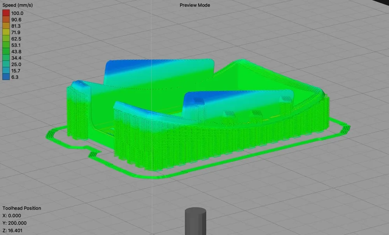
Task: Click the 15.7 legend color swatch
Action: click(6, 70)
